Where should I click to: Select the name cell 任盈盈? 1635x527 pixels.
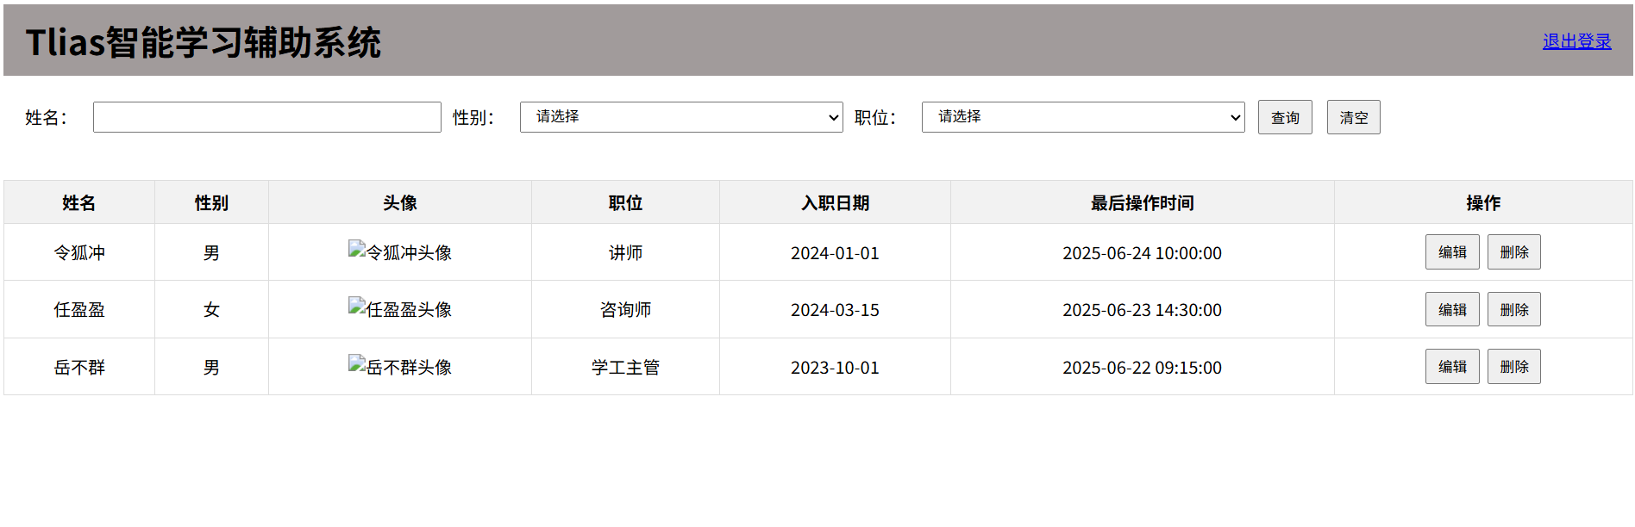[x=79, y=309]
